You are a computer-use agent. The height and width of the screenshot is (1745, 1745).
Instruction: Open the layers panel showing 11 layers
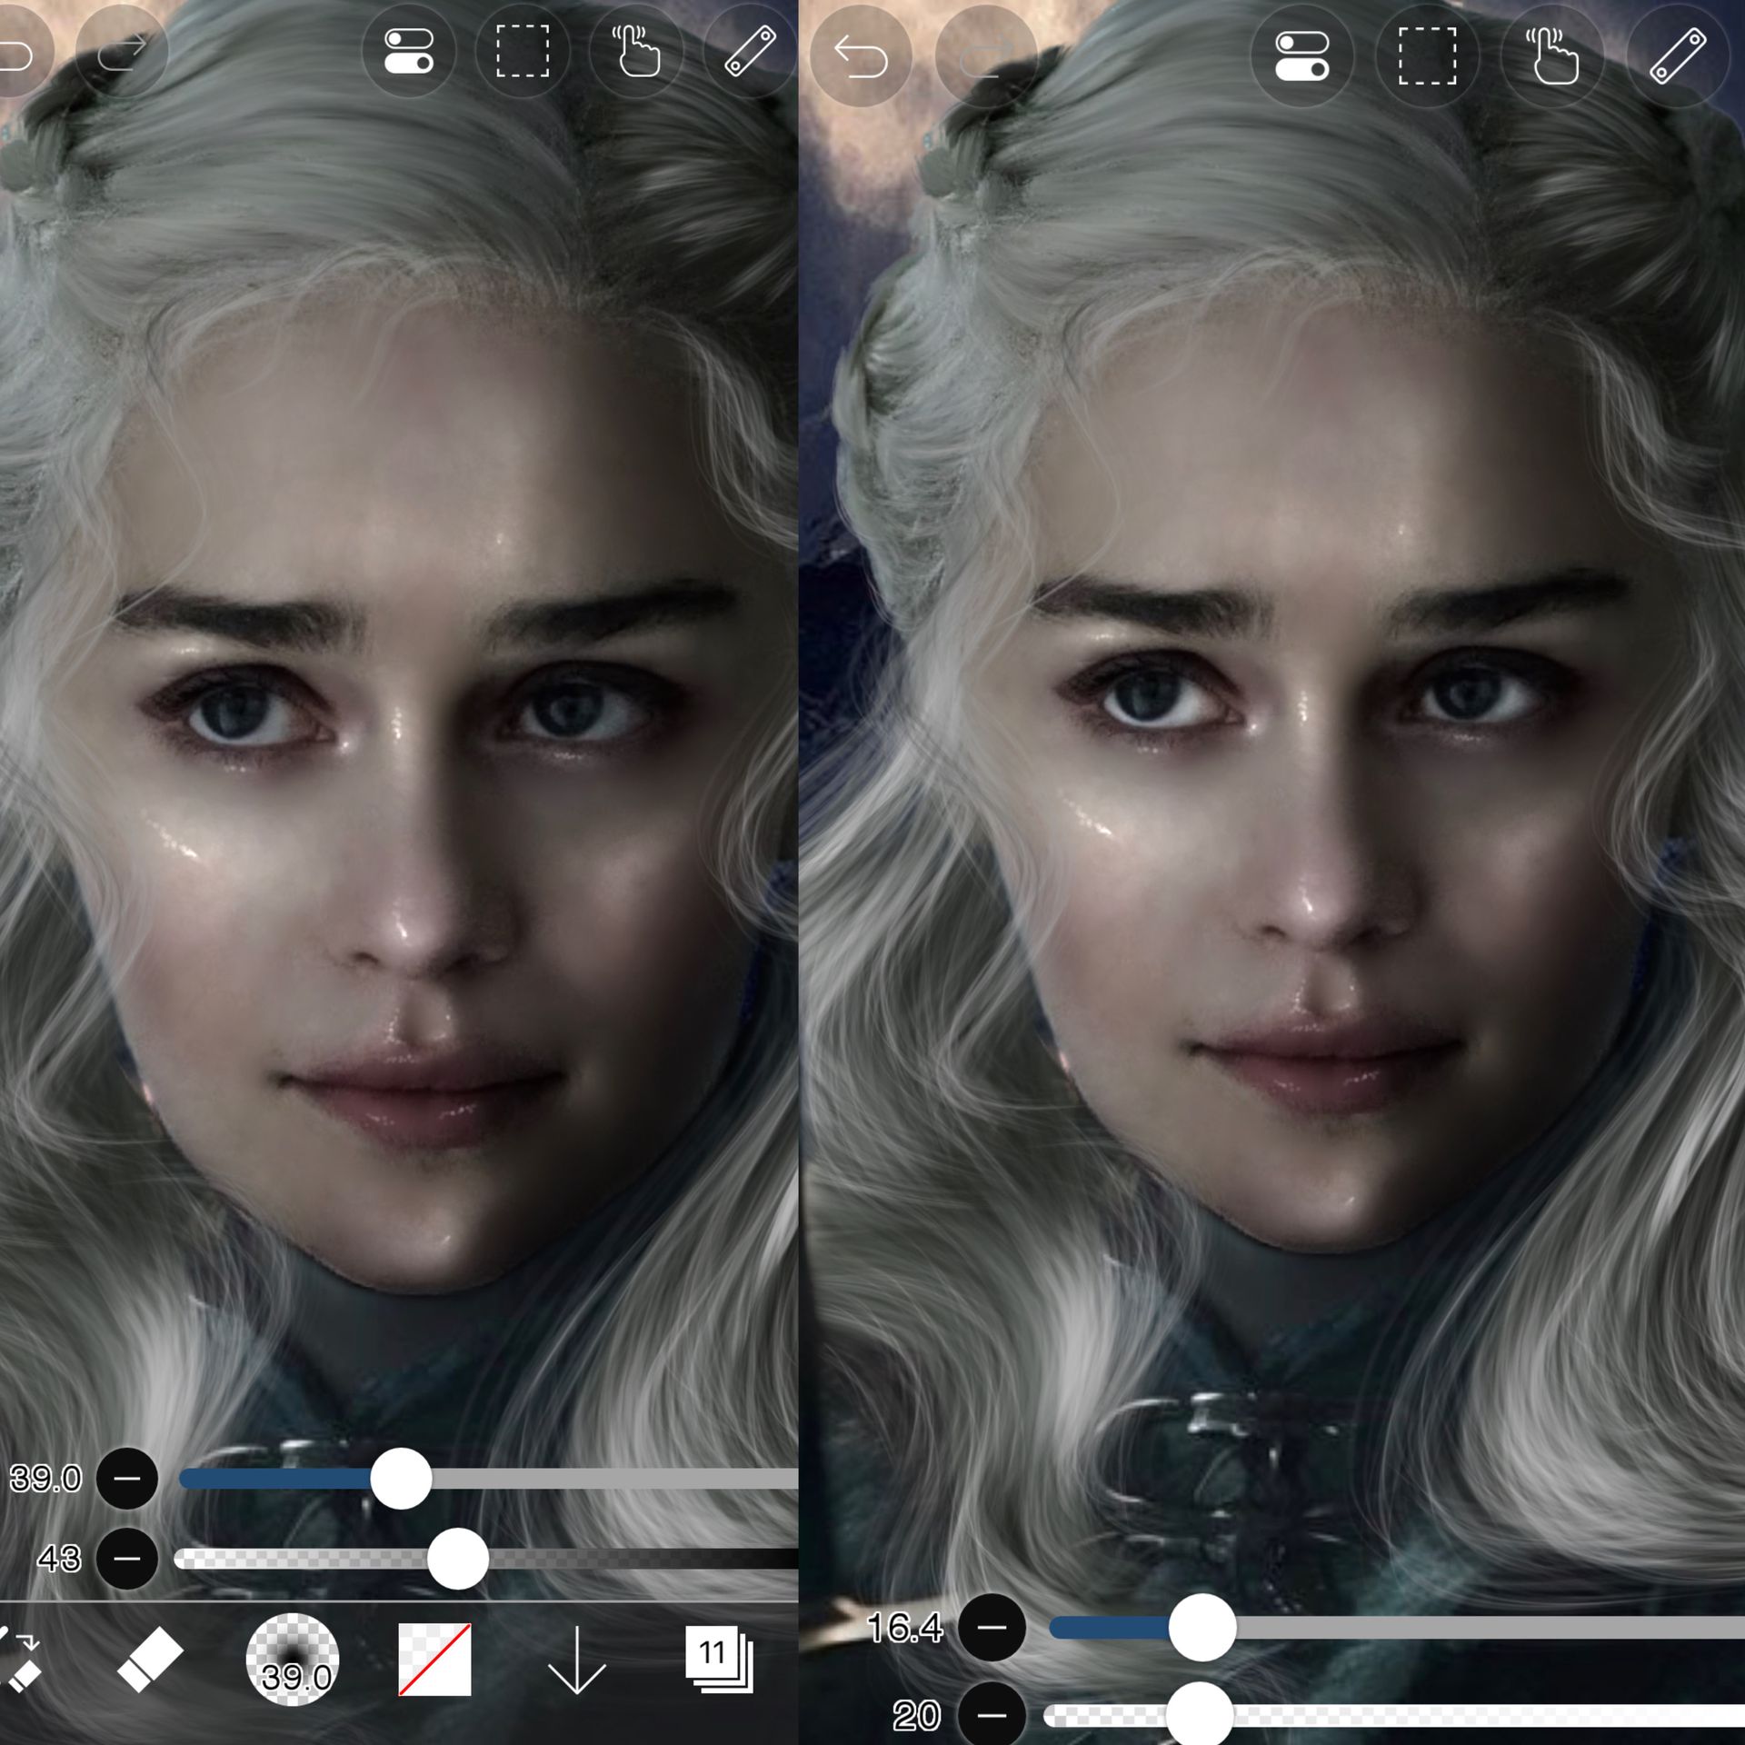[x=718, y=1660]
